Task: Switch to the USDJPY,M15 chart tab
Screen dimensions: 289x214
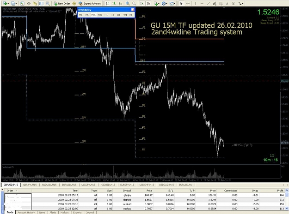Action: [88, 185]
